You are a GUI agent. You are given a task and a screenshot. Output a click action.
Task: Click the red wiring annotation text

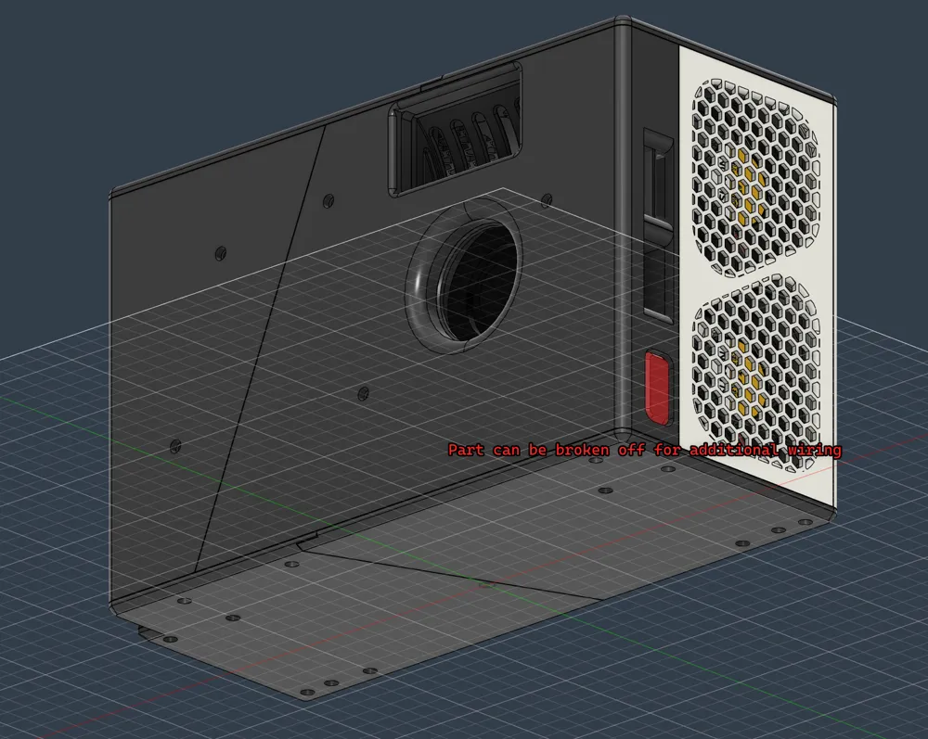(x=645, y=450)
